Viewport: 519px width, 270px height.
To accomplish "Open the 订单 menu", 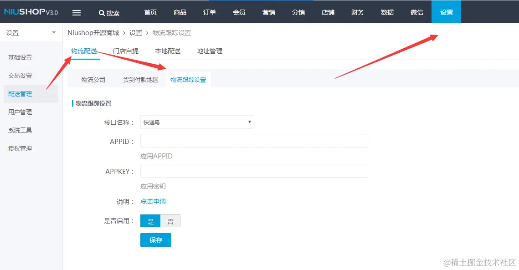I will pyautogui.click(x=209, y=12).
